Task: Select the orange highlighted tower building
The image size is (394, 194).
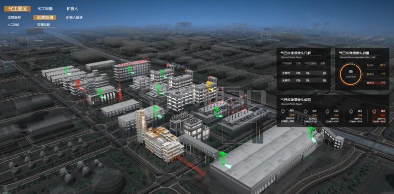Action: point(160,137)
